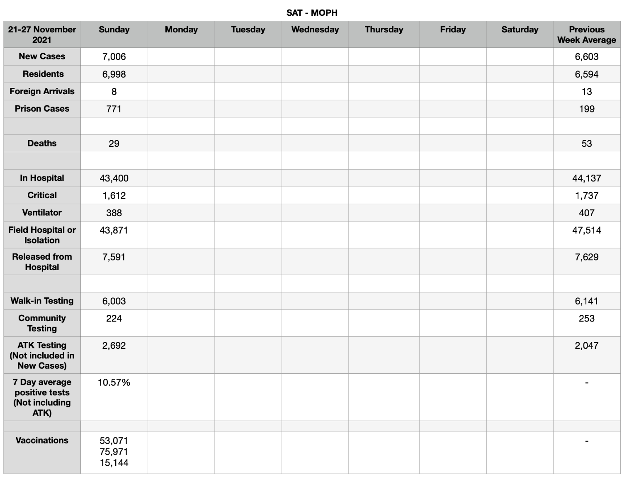Click the empty Saturday Residents cell

520,74
